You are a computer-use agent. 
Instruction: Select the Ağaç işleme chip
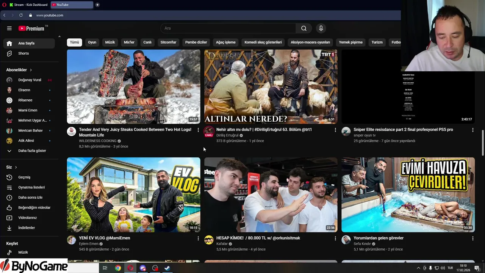tap(226, 42)
